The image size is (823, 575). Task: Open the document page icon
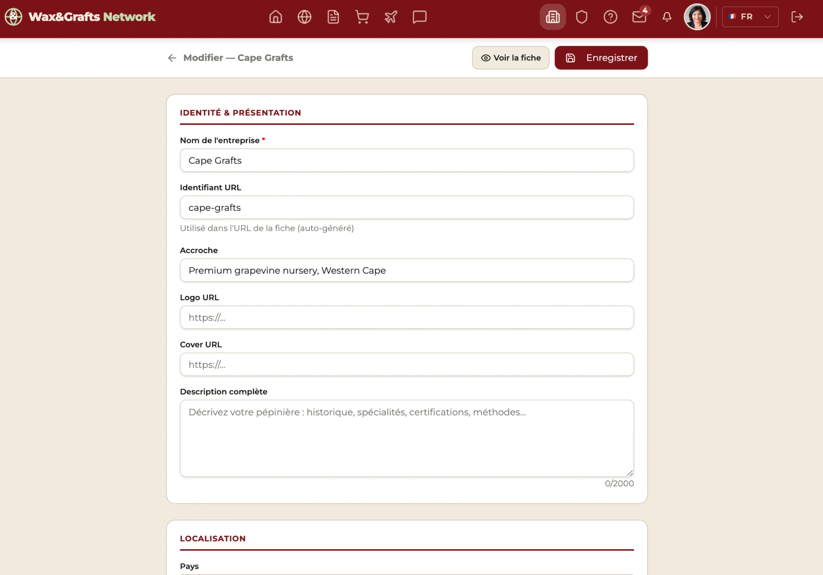coord(333,17)
